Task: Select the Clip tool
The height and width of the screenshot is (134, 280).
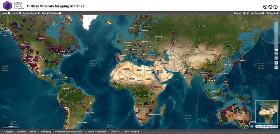Action: (246, 13)
